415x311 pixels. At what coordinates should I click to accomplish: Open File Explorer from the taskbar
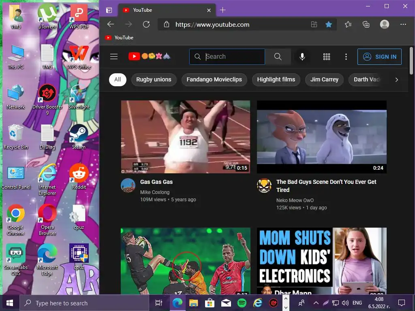click(x=193, y=303)
